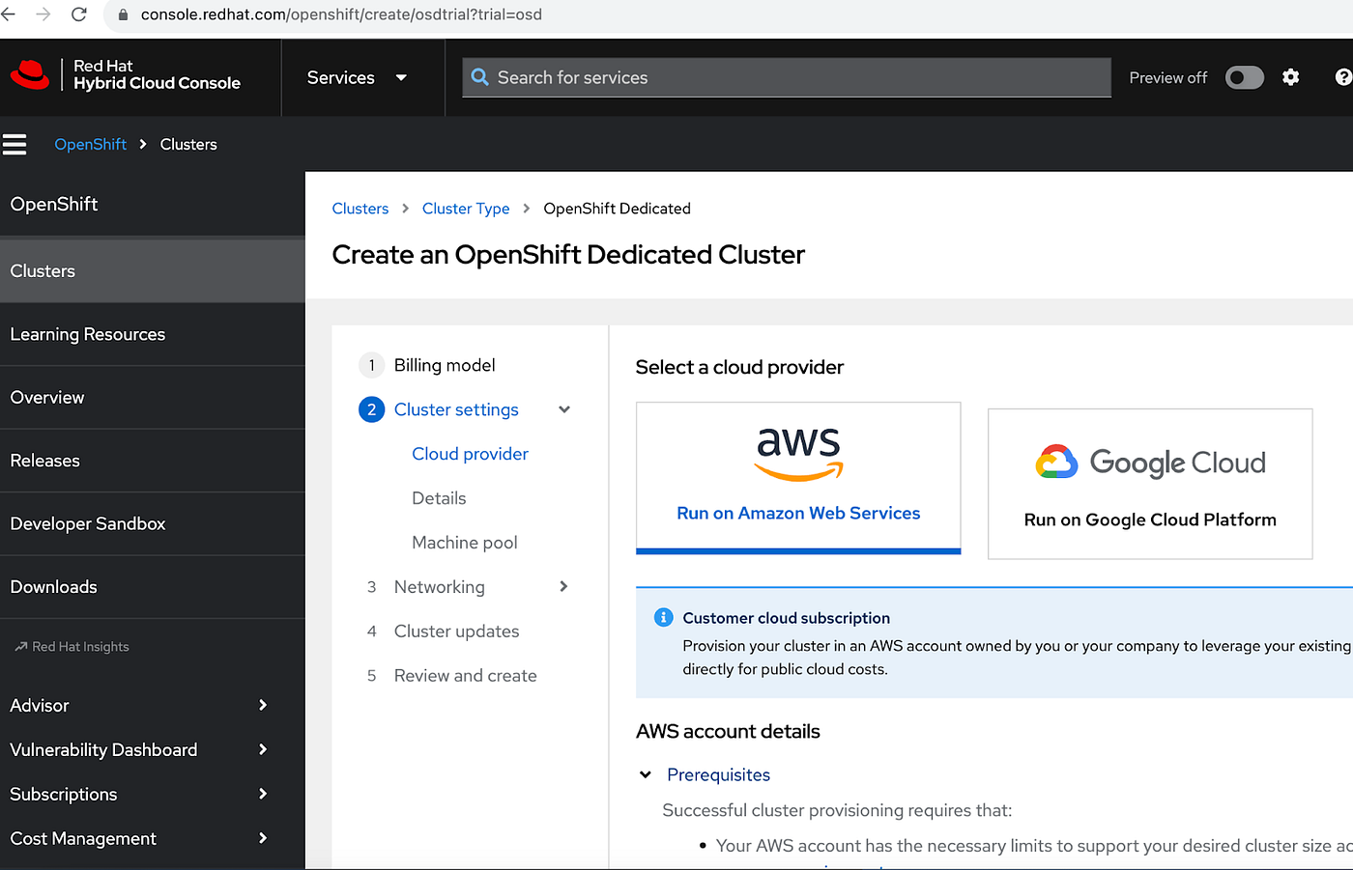
Task: Collapse the Cluster settings step
Action: coord(563,409)
